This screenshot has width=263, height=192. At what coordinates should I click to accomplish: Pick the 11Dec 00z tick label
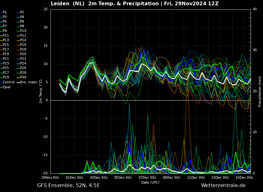pyautogui.click(x=196, y=177)
